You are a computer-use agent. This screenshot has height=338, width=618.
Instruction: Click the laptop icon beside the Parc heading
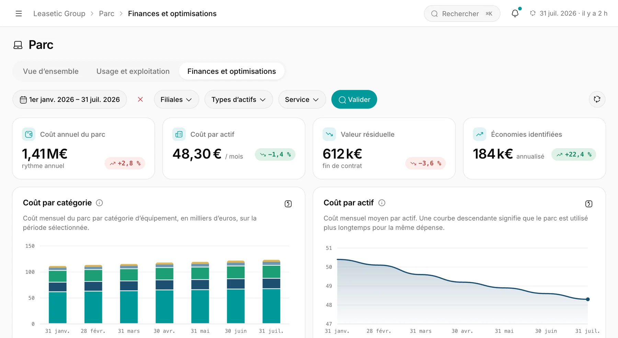18,45
